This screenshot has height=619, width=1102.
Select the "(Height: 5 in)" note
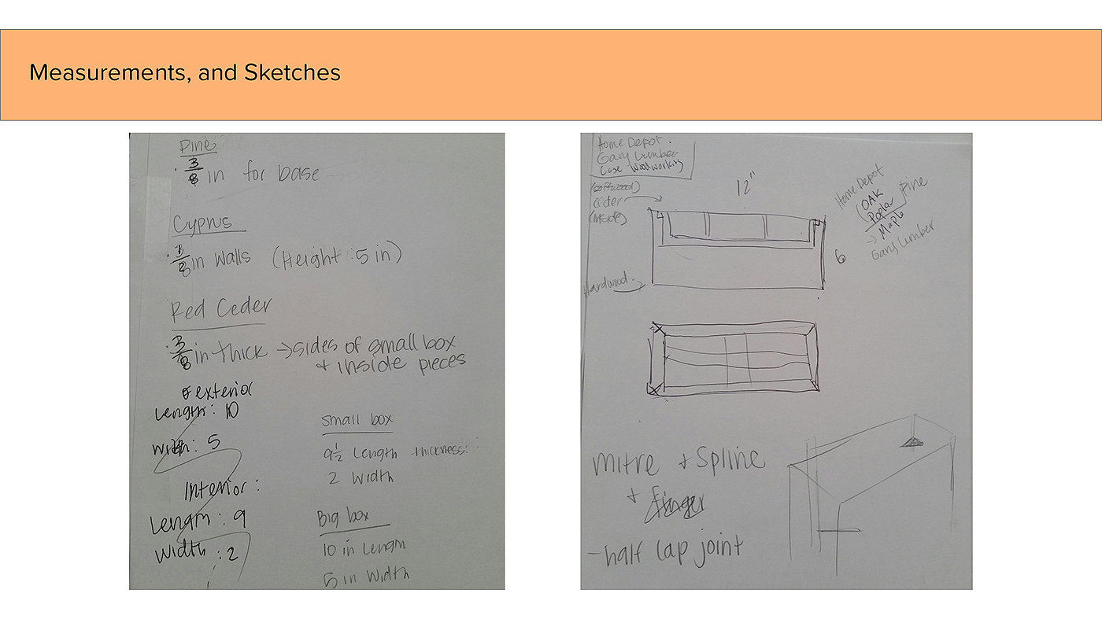click(337, 256)
